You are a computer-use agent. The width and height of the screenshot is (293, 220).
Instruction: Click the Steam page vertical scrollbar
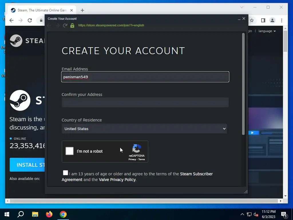[285, 41]
